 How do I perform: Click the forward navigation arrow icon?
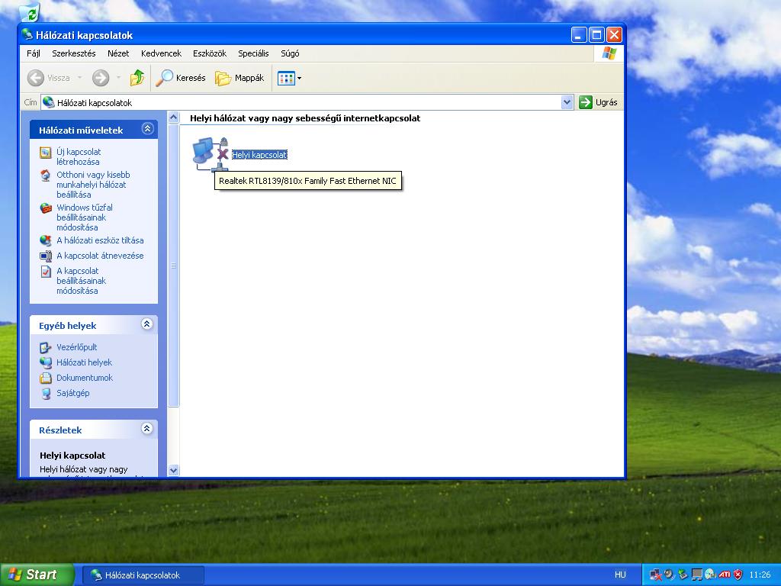tap(101, 78)
